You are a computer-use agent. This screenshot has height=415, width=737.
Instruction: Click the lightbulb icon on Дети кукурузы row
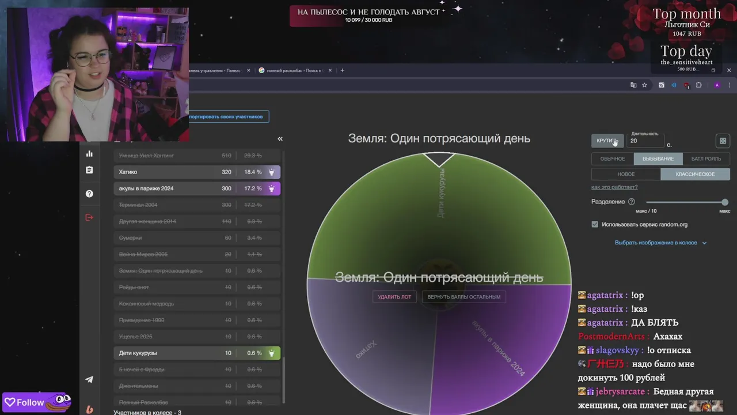272,353
